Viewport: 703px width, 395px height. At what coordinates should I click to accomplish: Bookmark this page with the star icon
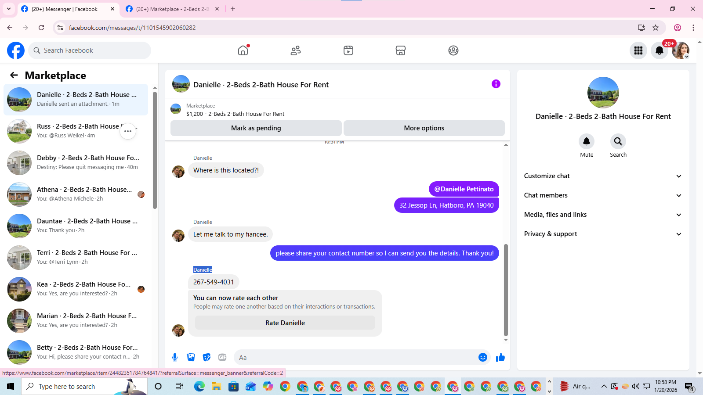click(x=656, y=28)
